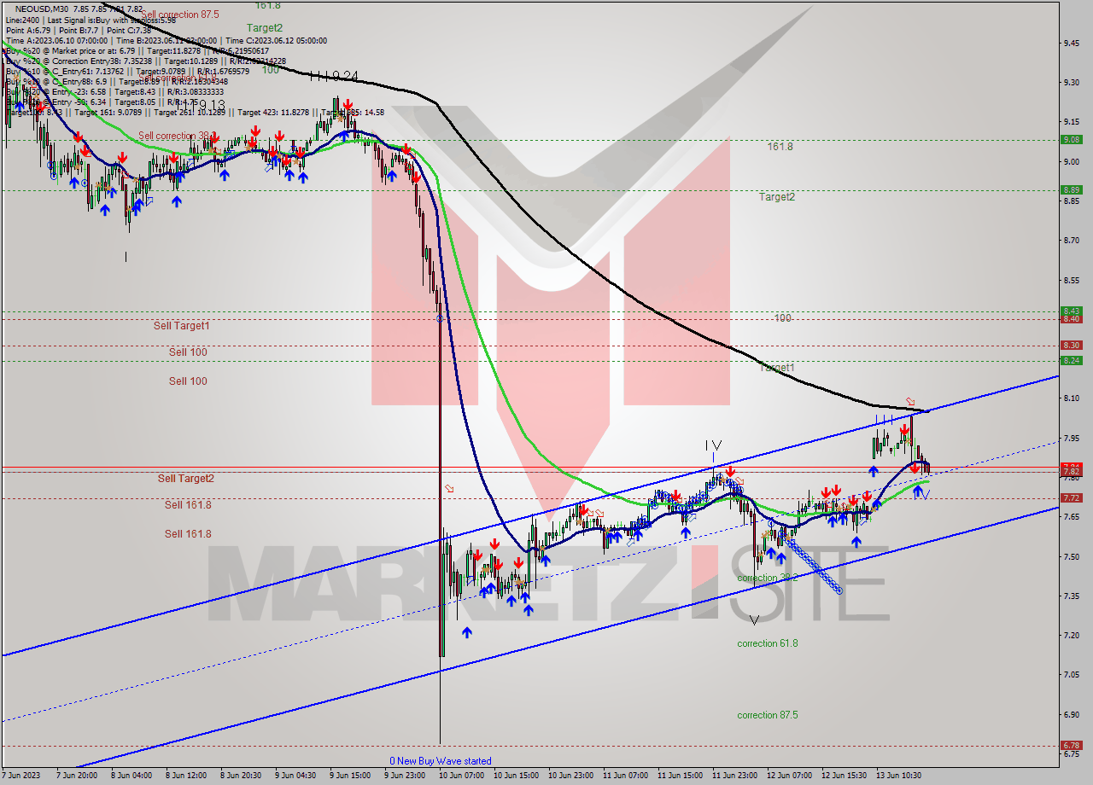Select the 8.10 price axis value

click(1073, 398)
